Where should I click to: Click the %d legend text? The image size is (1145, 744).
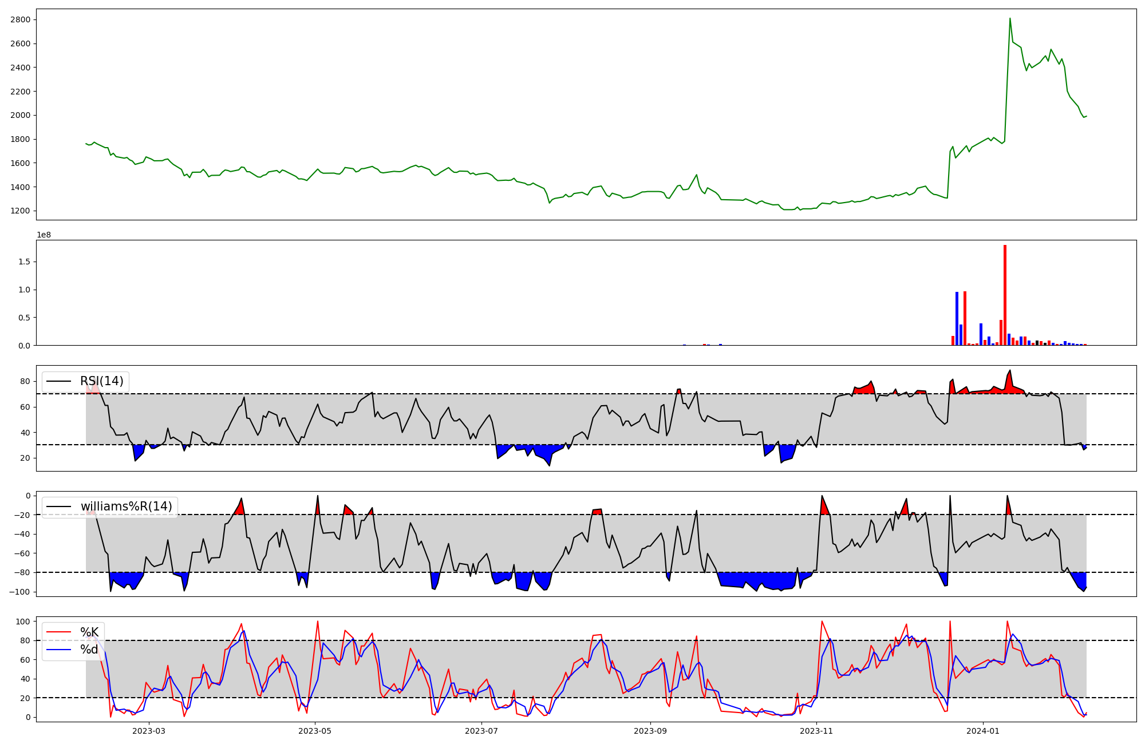coord(89,650)
